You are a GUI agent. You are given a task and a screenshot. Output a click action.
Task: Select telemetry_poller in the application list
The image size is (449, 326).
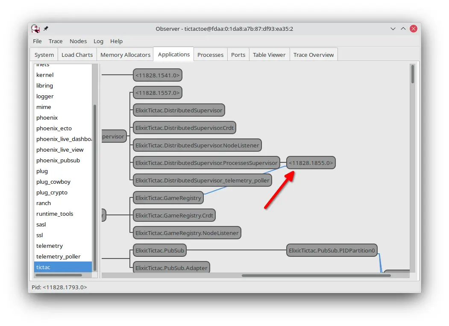pos(58,256)
